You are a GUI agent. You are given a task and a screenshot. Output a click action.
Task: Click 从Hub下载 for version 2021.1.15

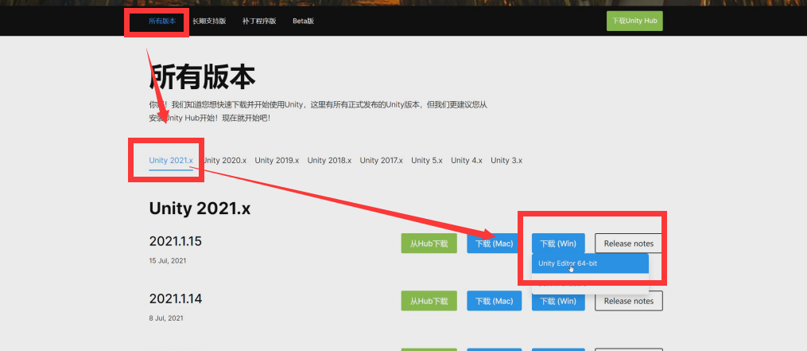coord(429,244)
